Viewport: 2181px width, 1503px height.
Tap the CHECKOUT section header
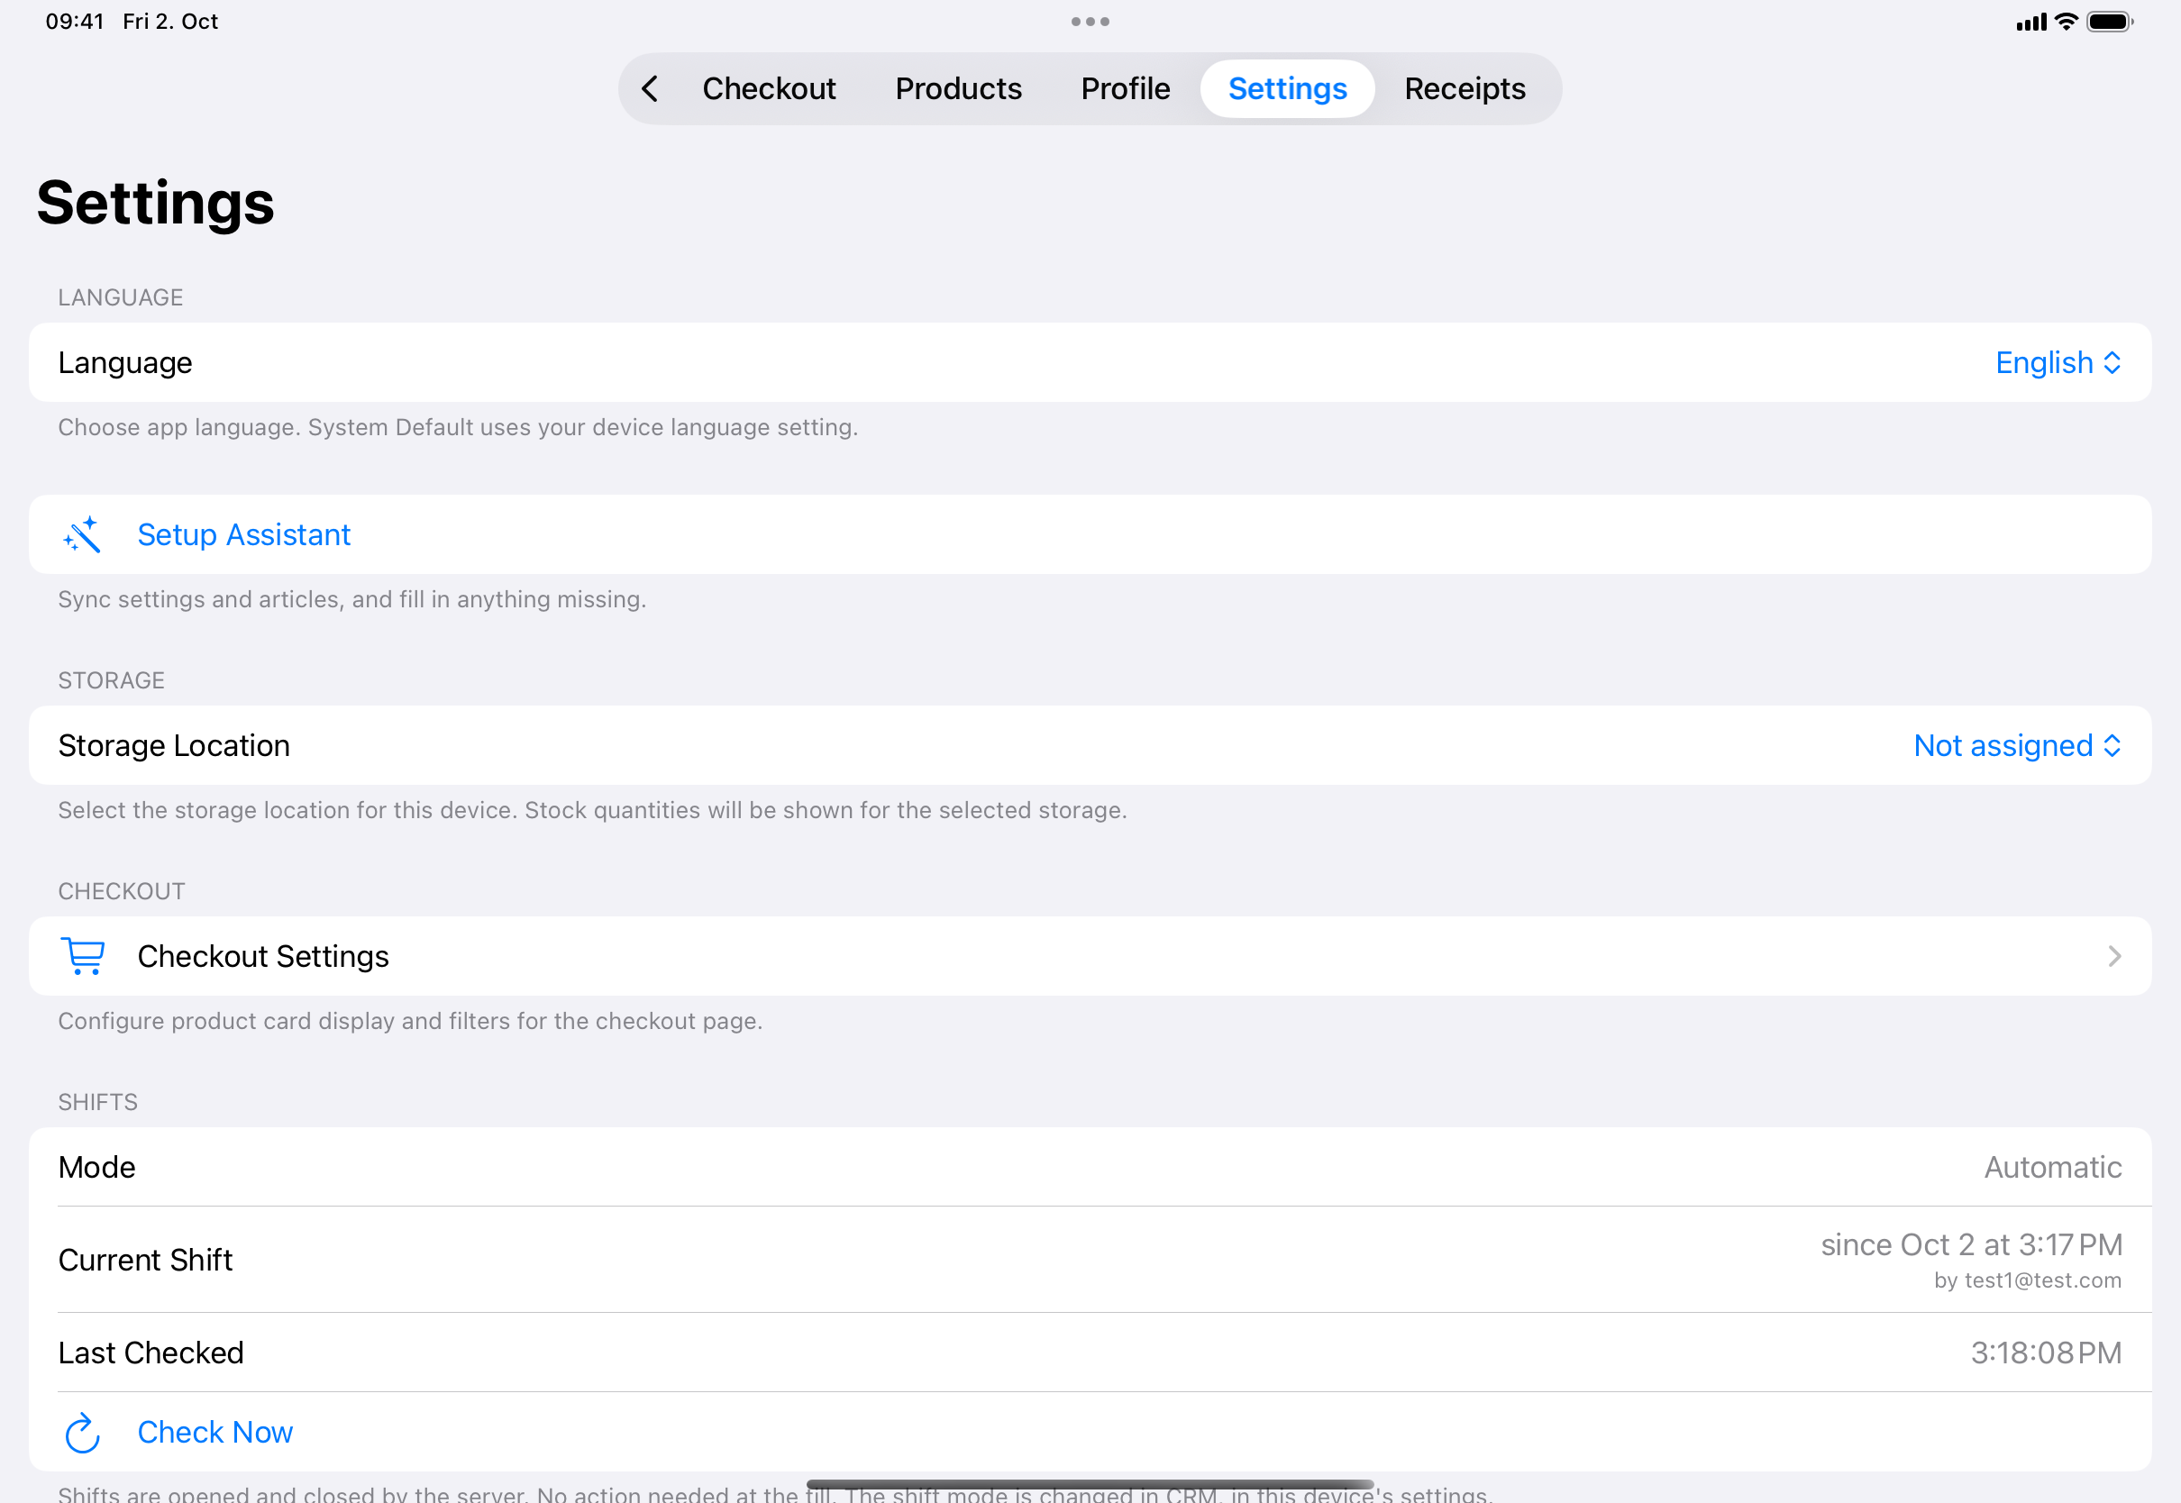pyautogui.click(x=122, y=891)
